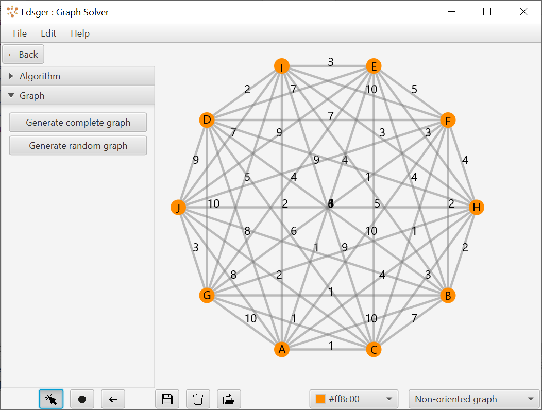This screenshot has height=410, width=542.
Task: Click the Edsger app logo icon
Action: click(x=12, y=12)
